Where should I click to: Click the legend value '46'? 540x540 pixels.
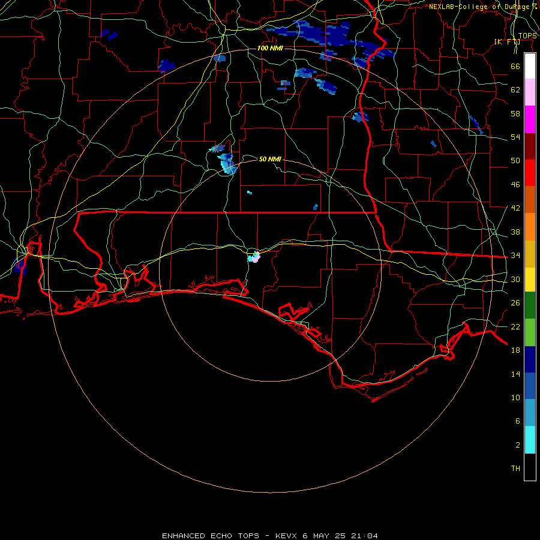[x=515, y=185]
